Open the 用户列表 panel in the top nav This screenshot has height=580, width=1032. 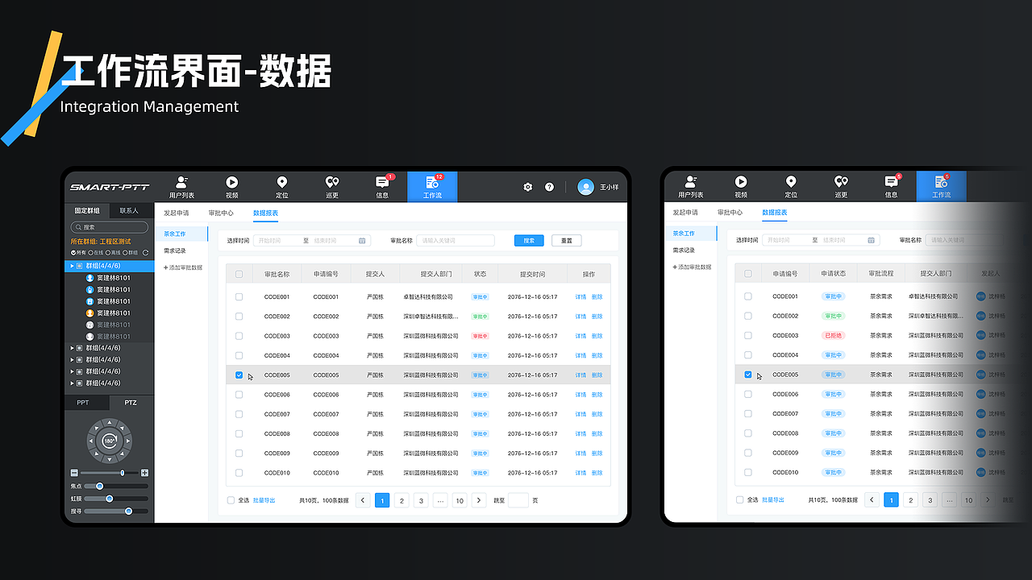pos(181,186)
